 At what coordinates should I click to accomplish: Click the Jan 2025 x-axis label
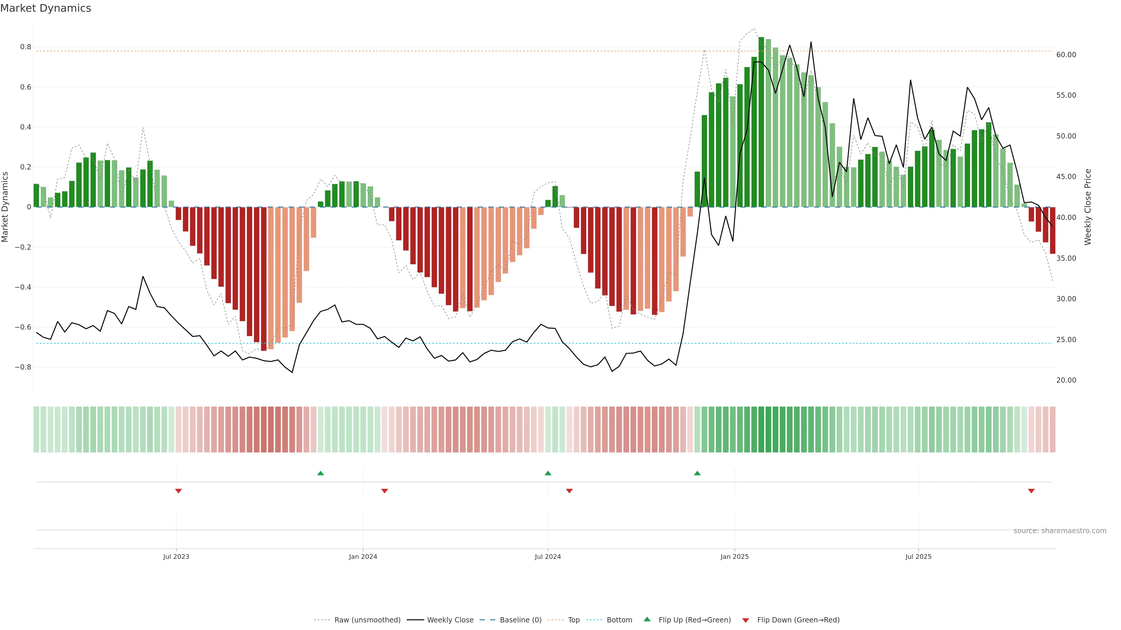734,556
